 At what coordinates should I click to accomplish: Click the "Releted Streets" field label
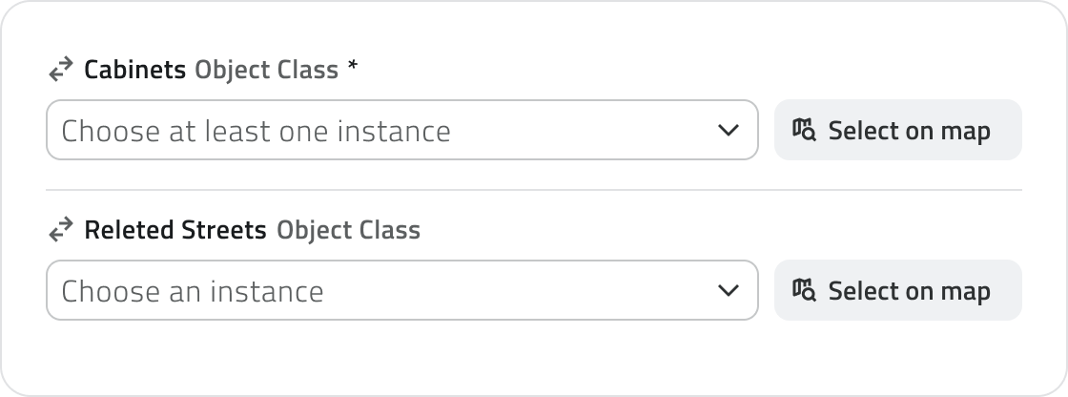[175, 230]
